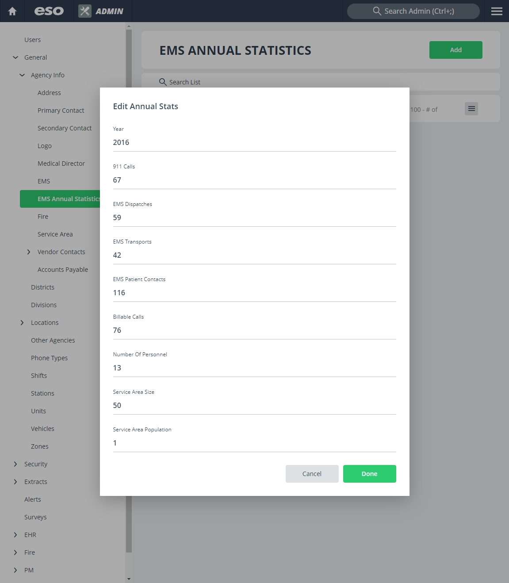Expand the Vendor Contacts node
The image size is (509, 583).
point(29,252)
